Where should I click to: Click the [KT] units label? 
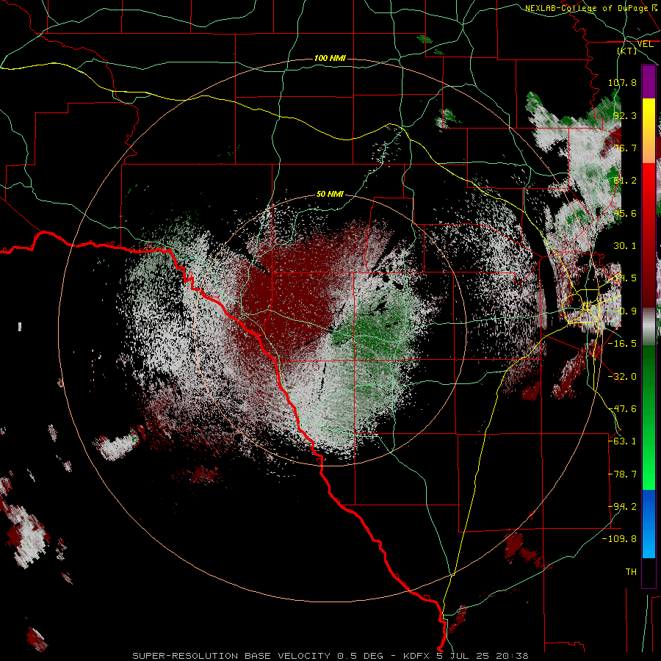point(627,51)
